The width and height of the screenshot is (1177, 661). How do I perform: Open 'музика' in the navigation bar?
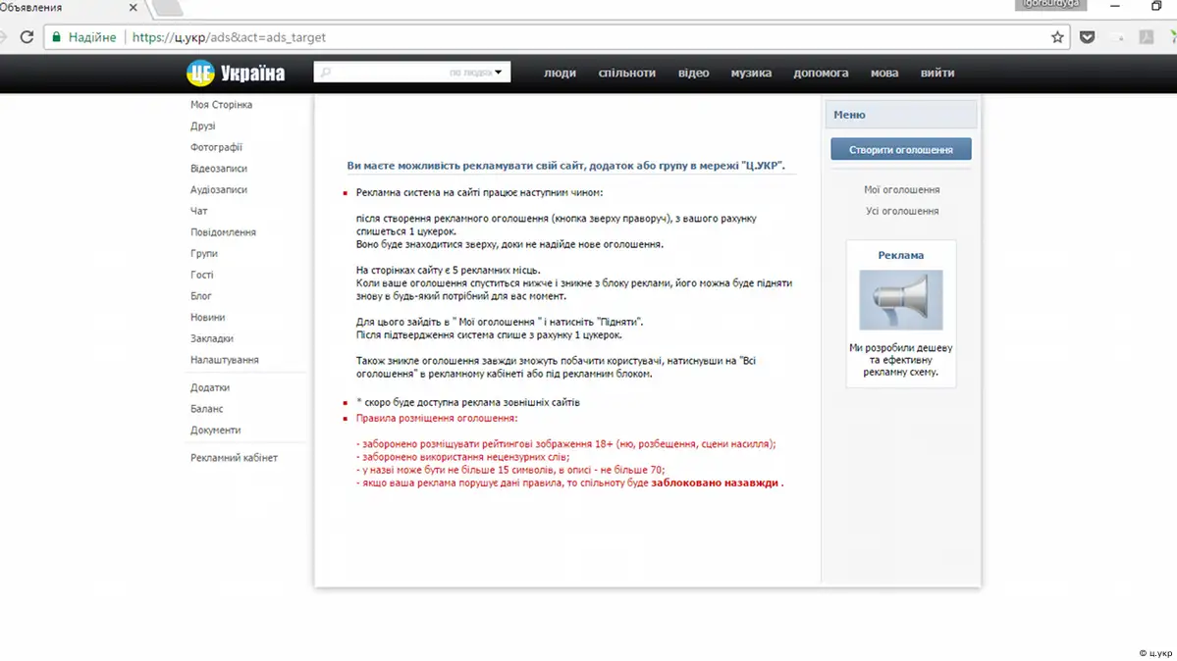click(x=751, y=73)
